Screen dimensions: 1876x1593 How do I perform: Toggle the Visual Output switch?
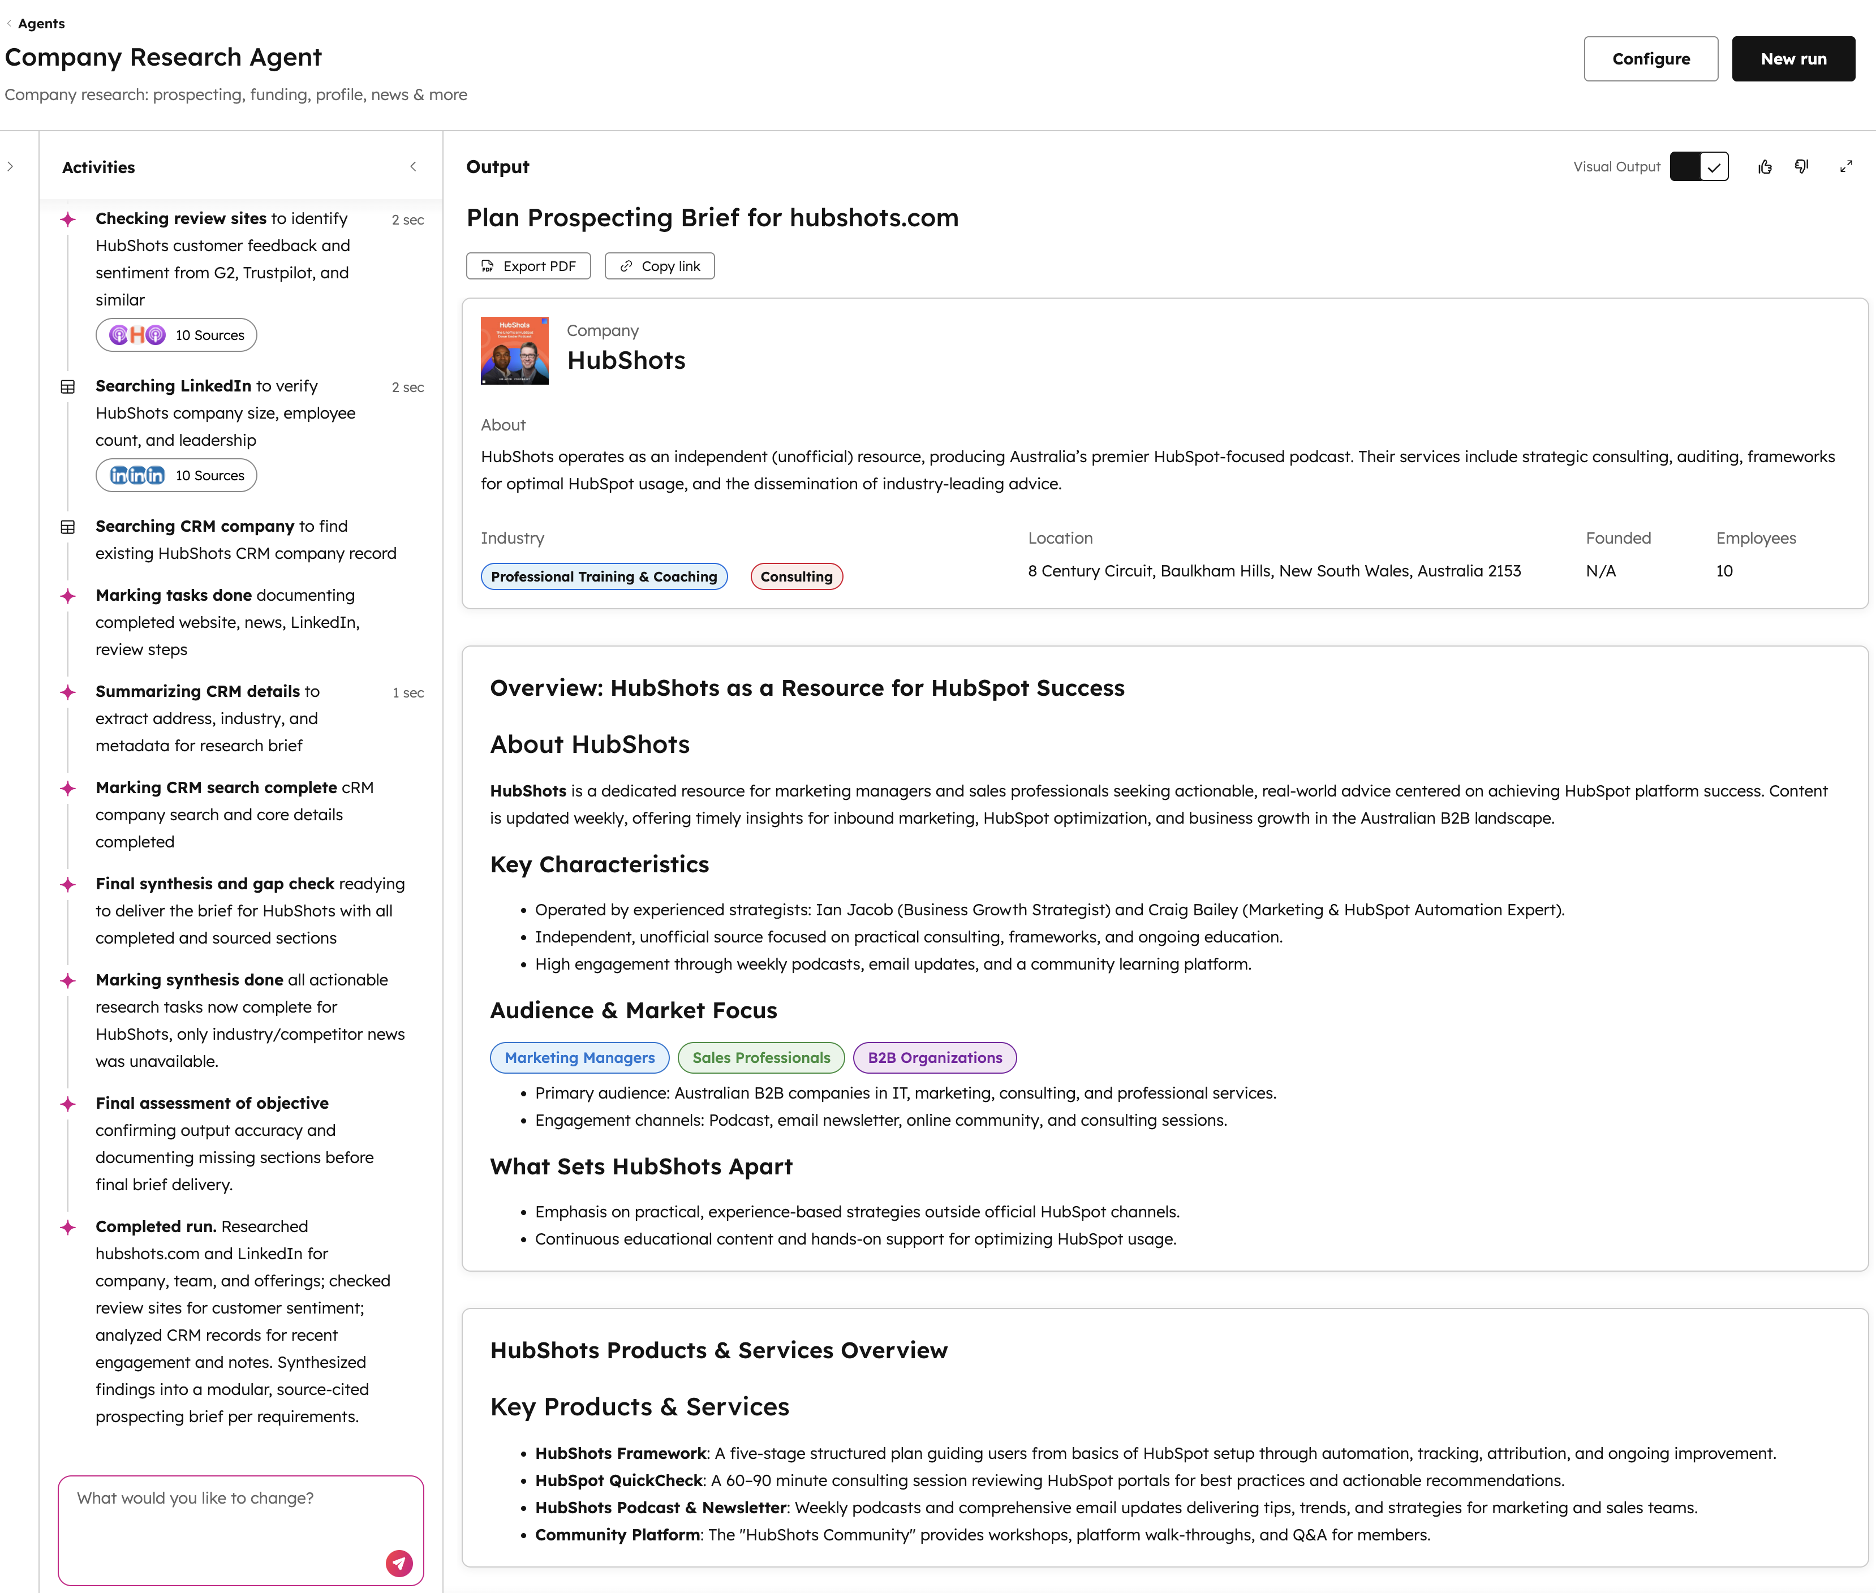point(1699,166)
